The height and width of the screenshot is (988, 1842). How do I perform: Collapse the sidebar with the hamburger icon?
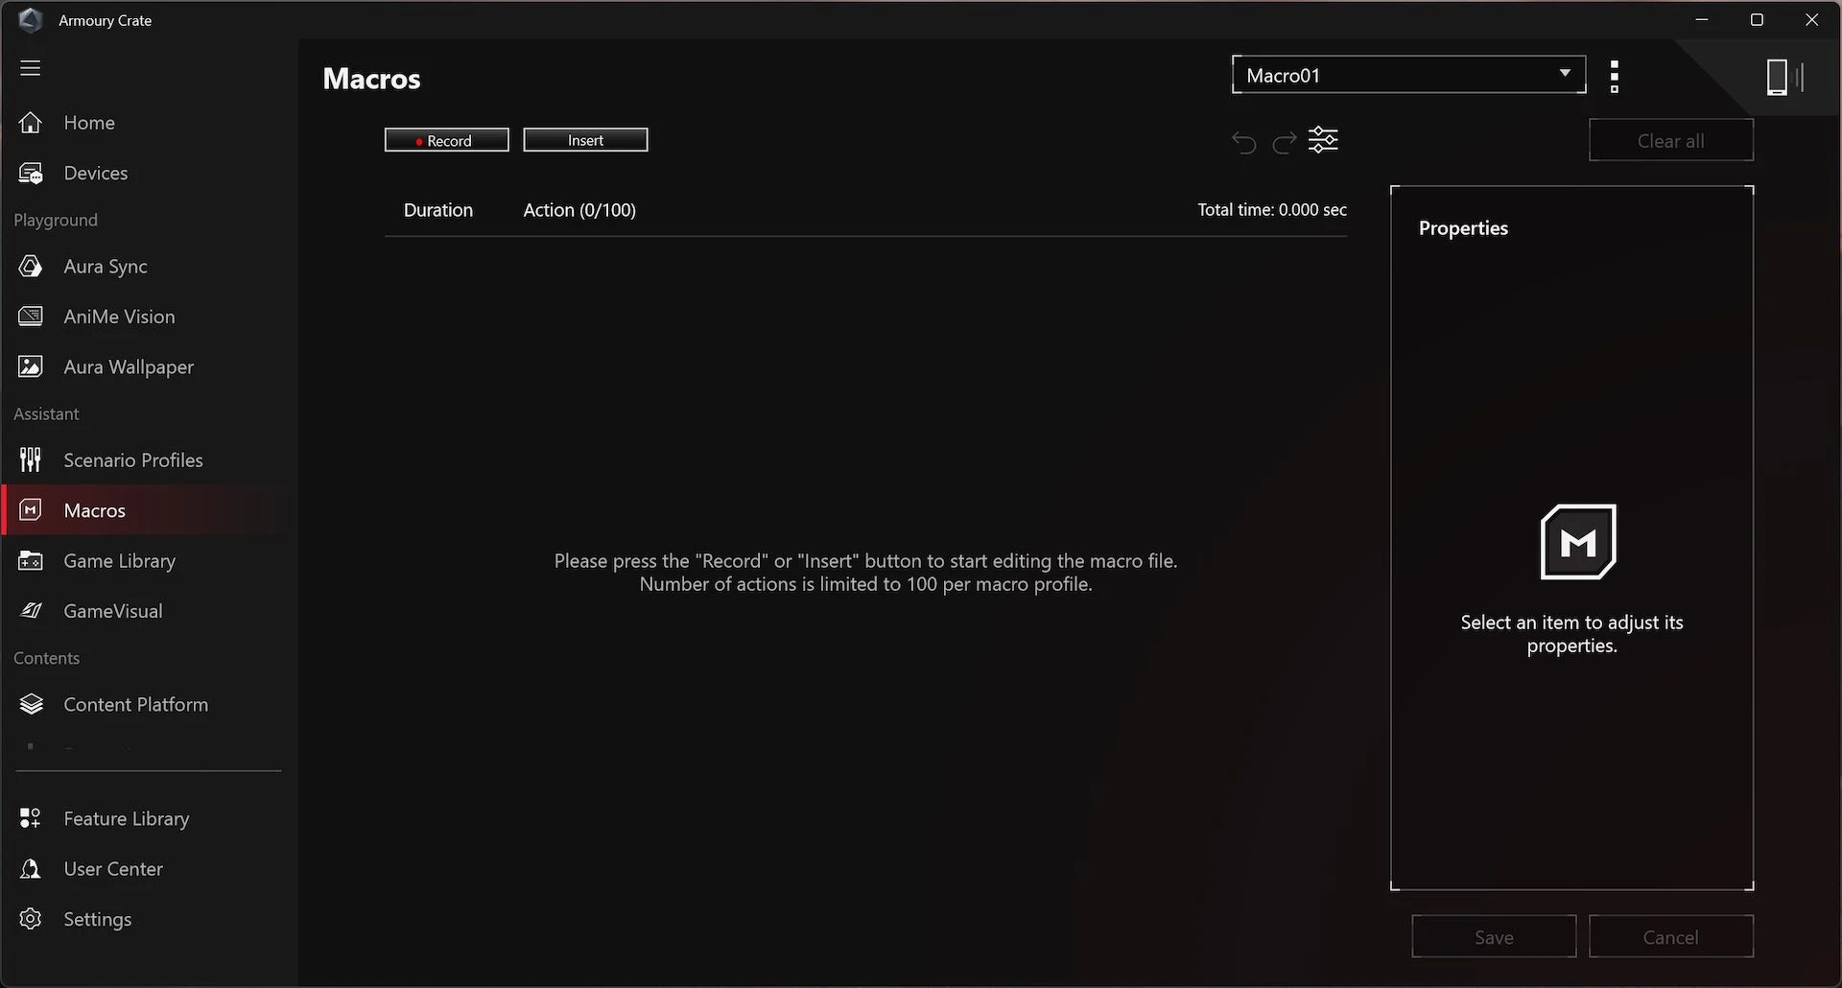point(31,68)
